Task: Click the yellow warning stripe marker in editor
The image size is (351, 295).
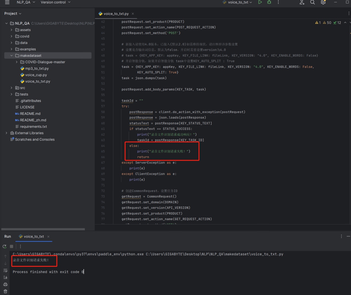Action: click(x=350, y=33)
